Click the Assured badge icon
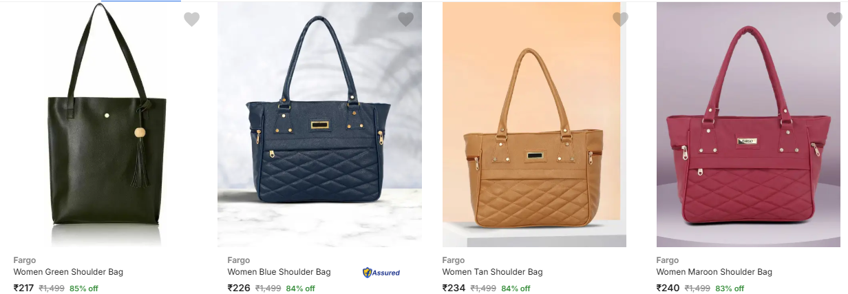The height and width of the screenshot is (294, 848). (x=381, y=273)
